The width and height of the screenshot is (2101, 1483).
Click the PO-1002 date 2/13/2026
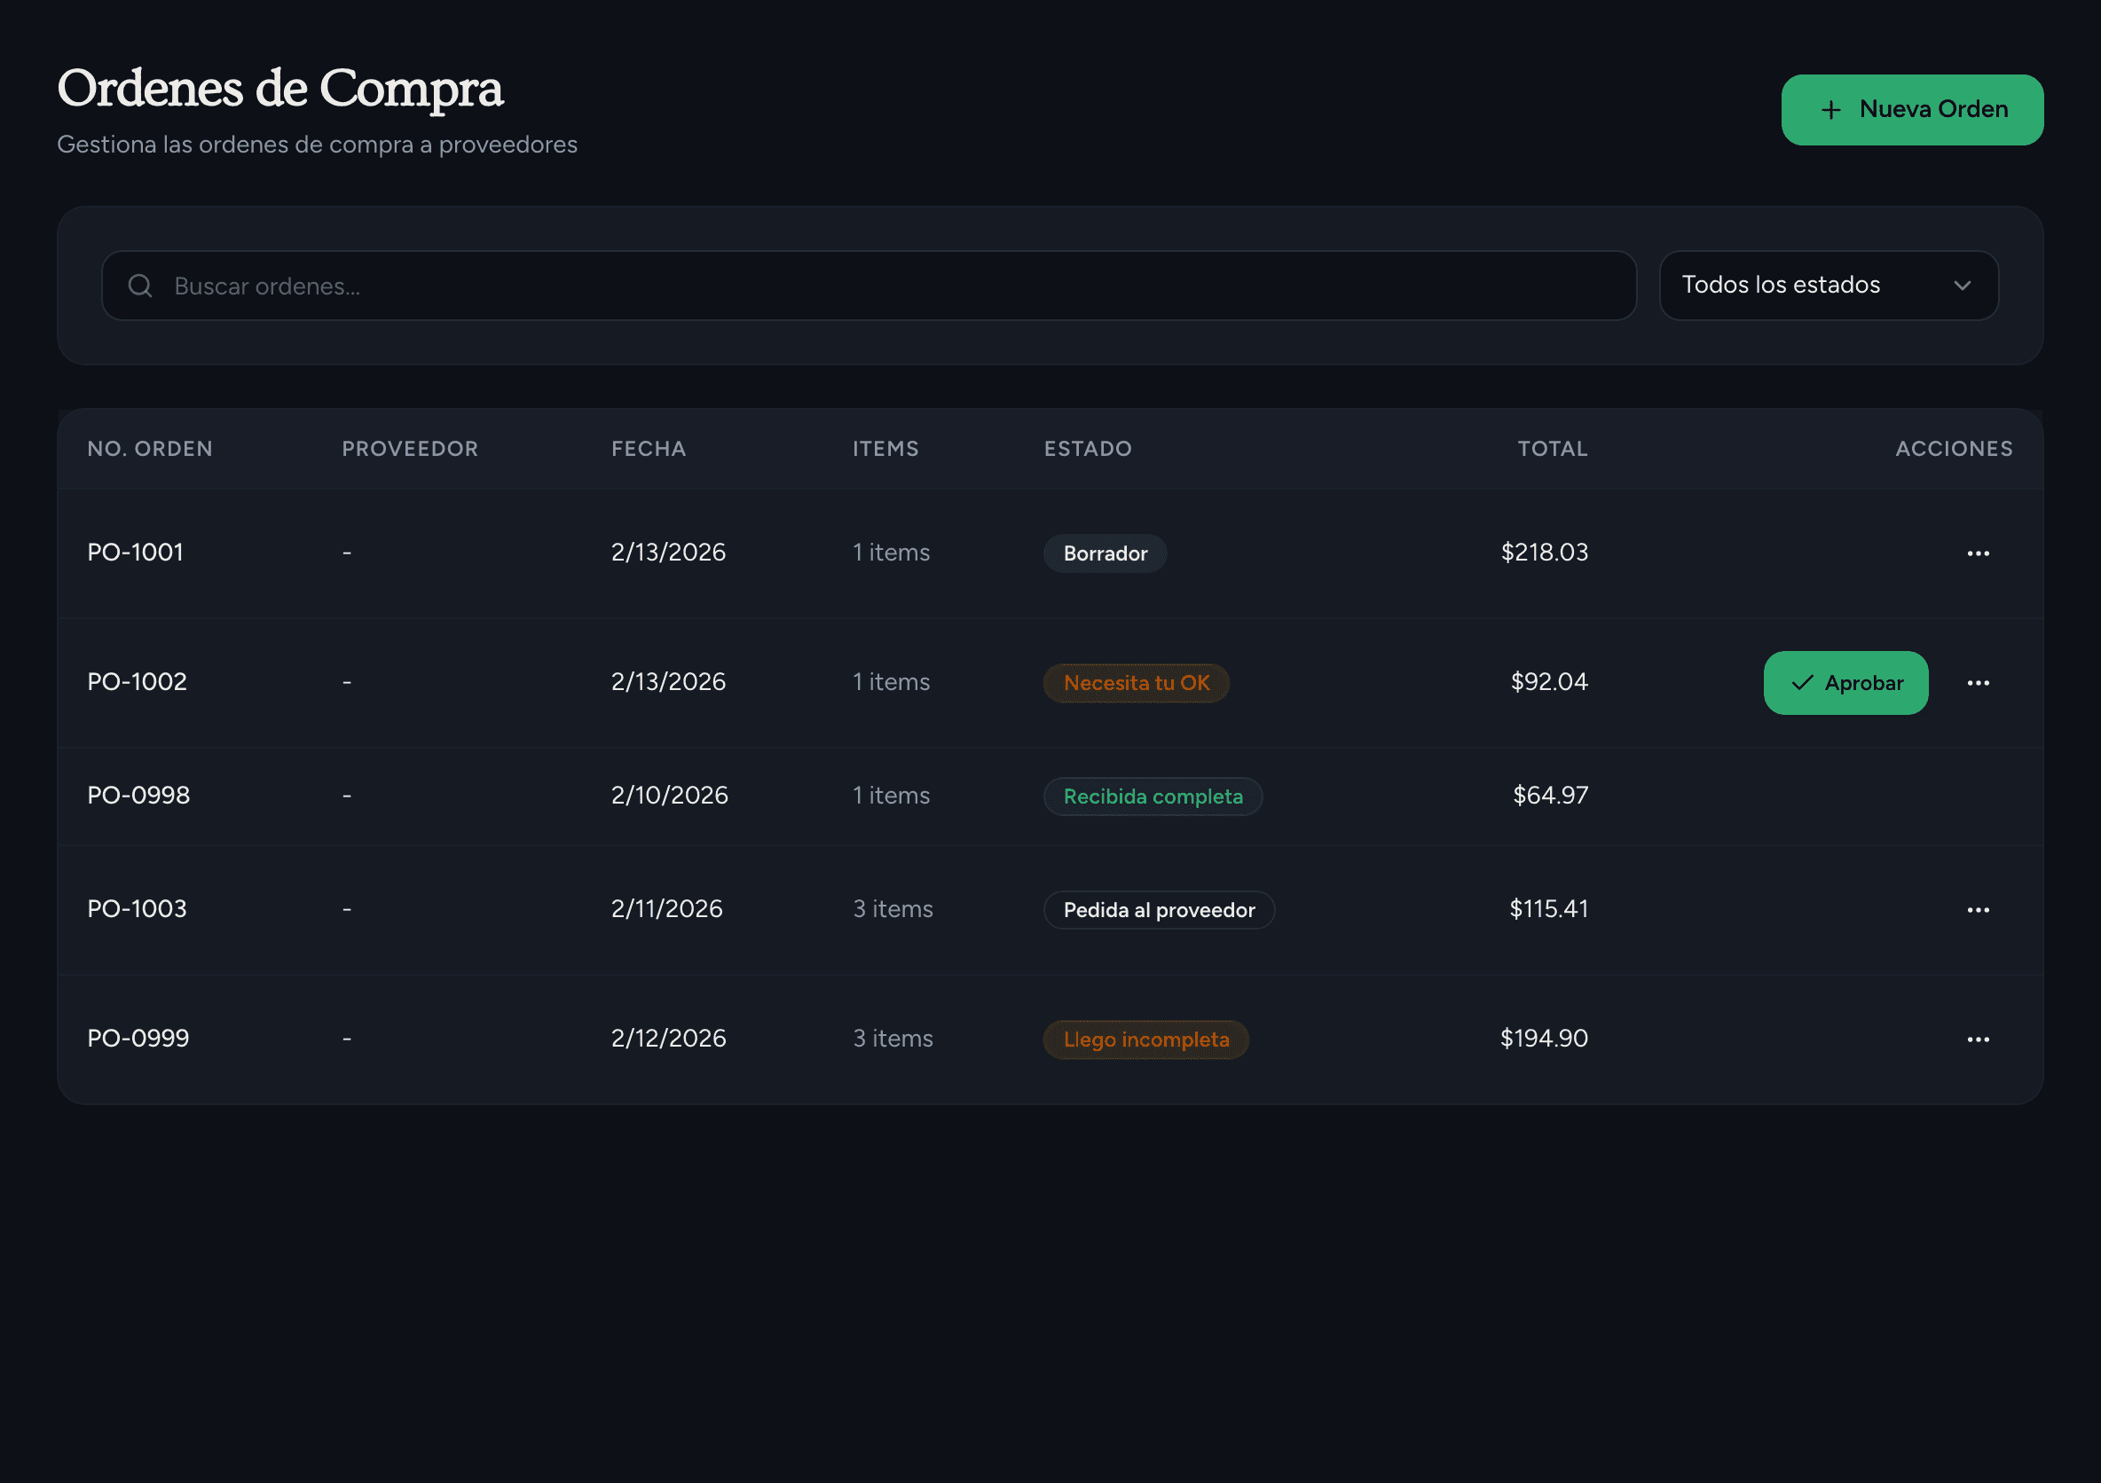click(x=669, y=682)
